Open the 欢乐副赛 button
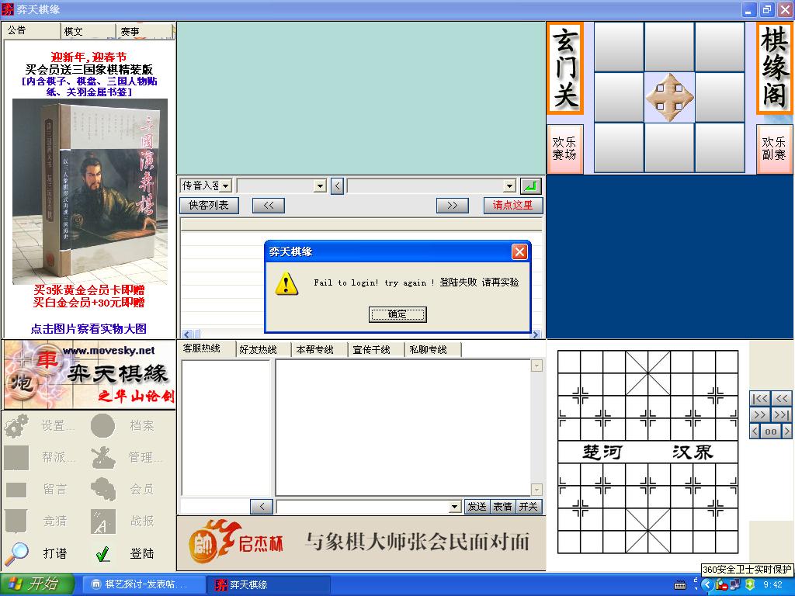The image size is (795, 596). 774,148
